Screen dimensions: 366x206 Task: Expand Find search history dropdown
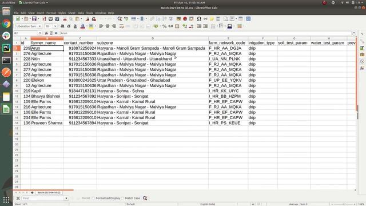[66, 199]
